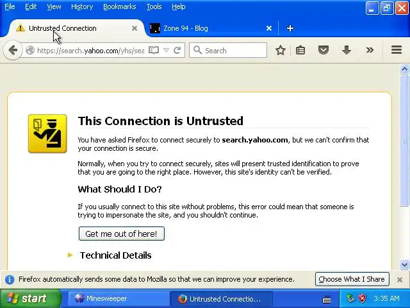This screenshot has height=308, width=410.
Task: Click the Get me out of here! button
Action: [x=122, y=234]
